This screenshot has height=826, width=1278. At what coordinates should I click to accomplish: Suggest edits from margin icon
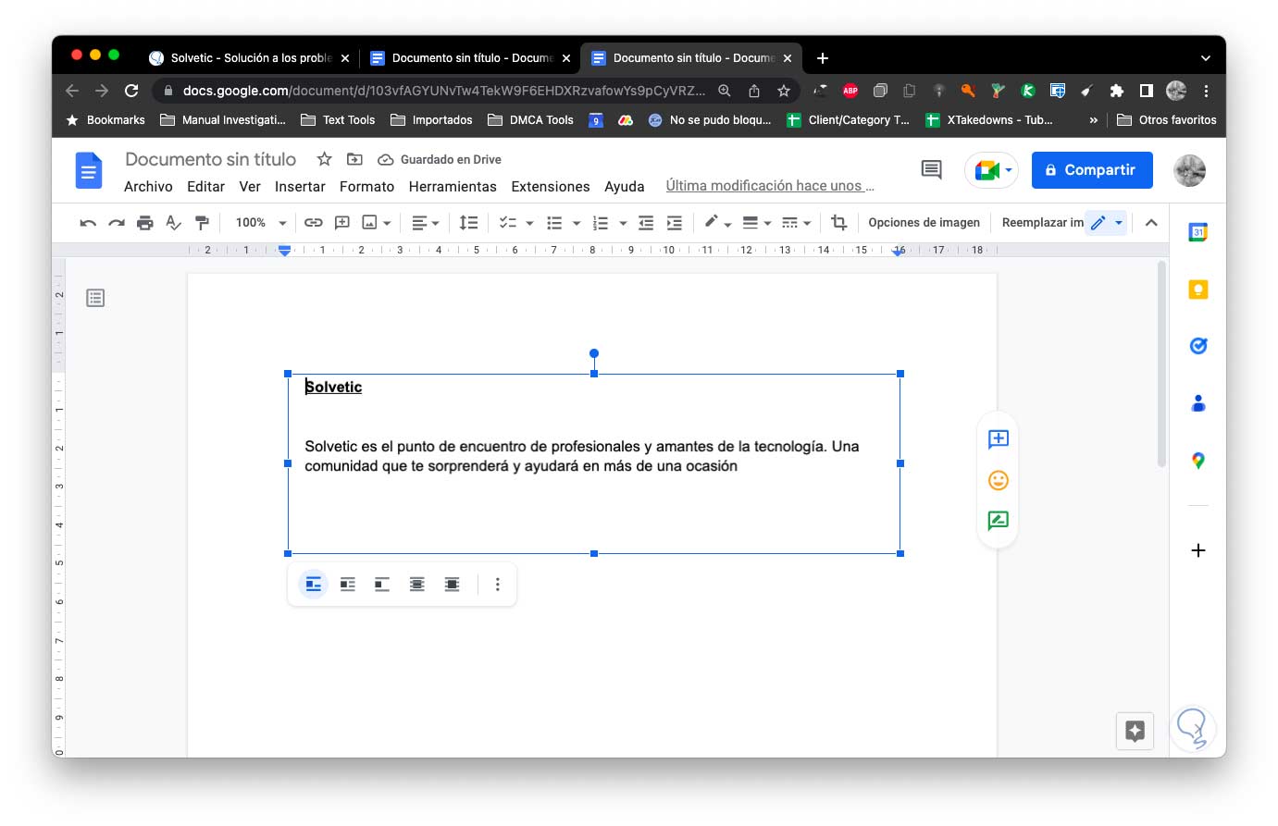pos(998,521)
